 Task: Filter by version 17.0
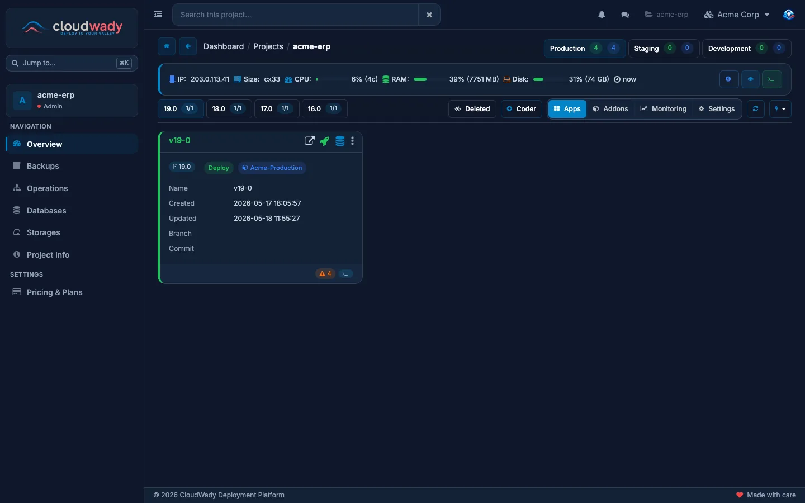277,109
